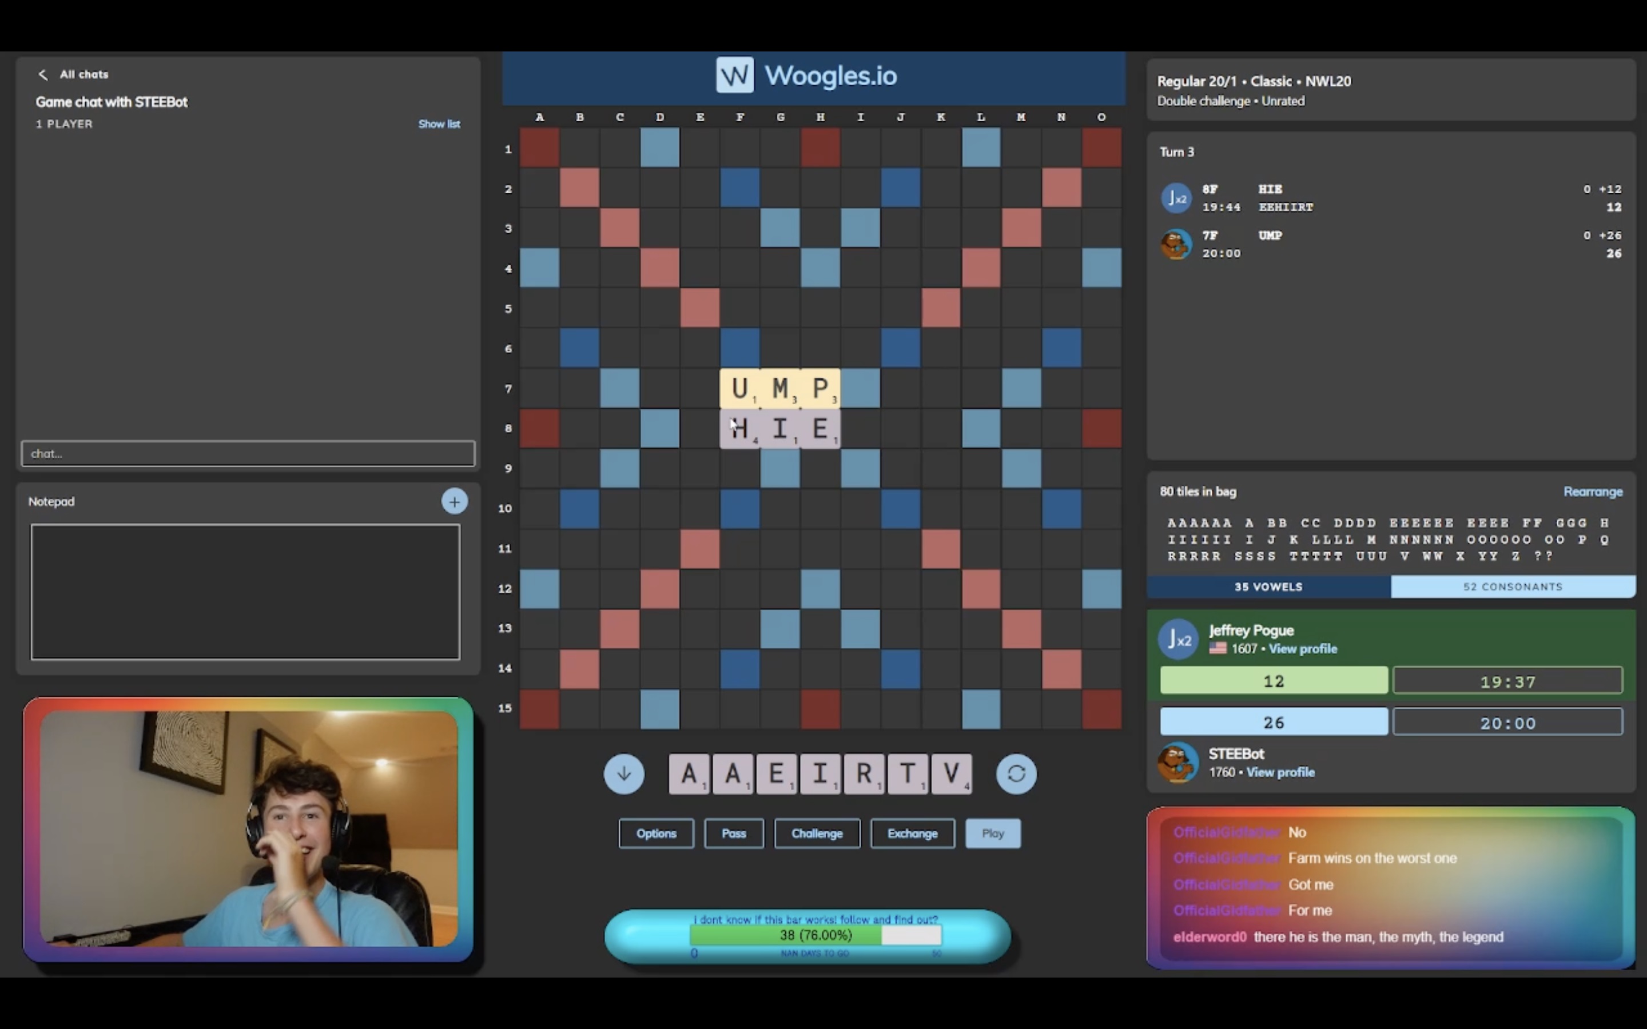Click the 35 VOWELS bar segment
1647x1029 pixels.
coord(1268,587)
